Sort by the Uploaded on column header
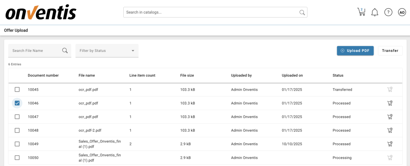The image size is (410, 166). click(292, 75)
